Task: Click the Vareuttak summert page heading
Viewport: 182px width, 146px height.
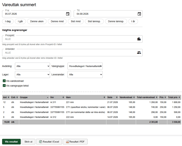Action: coord(19,5)
